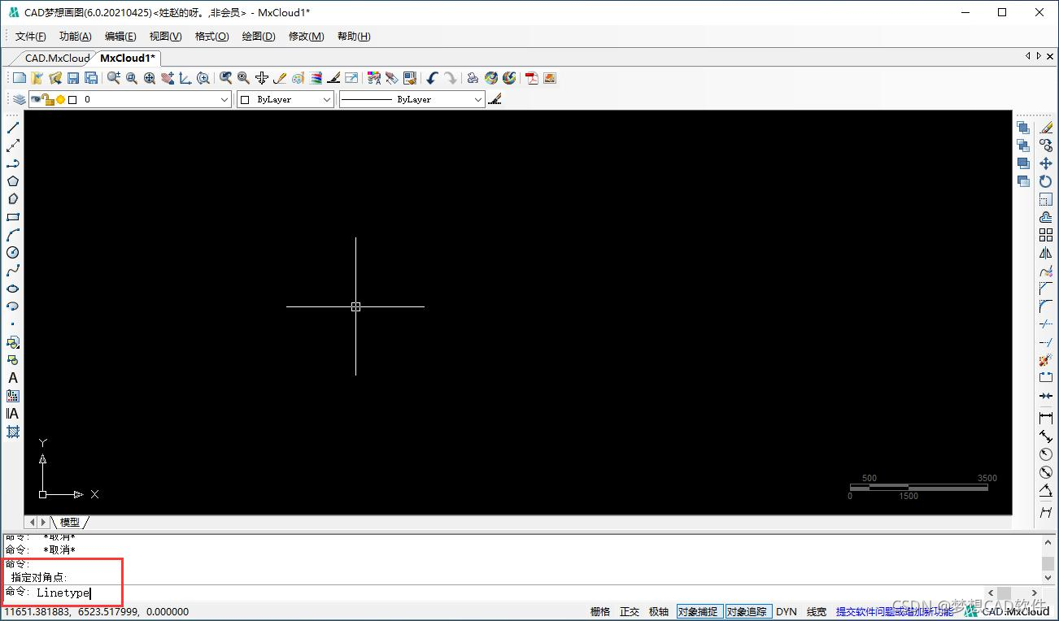Image resolution: width=1059 pixels, height=621 pixels.
Task: Toggle layer 0 visibility eye icon
Action: point(36,99)
